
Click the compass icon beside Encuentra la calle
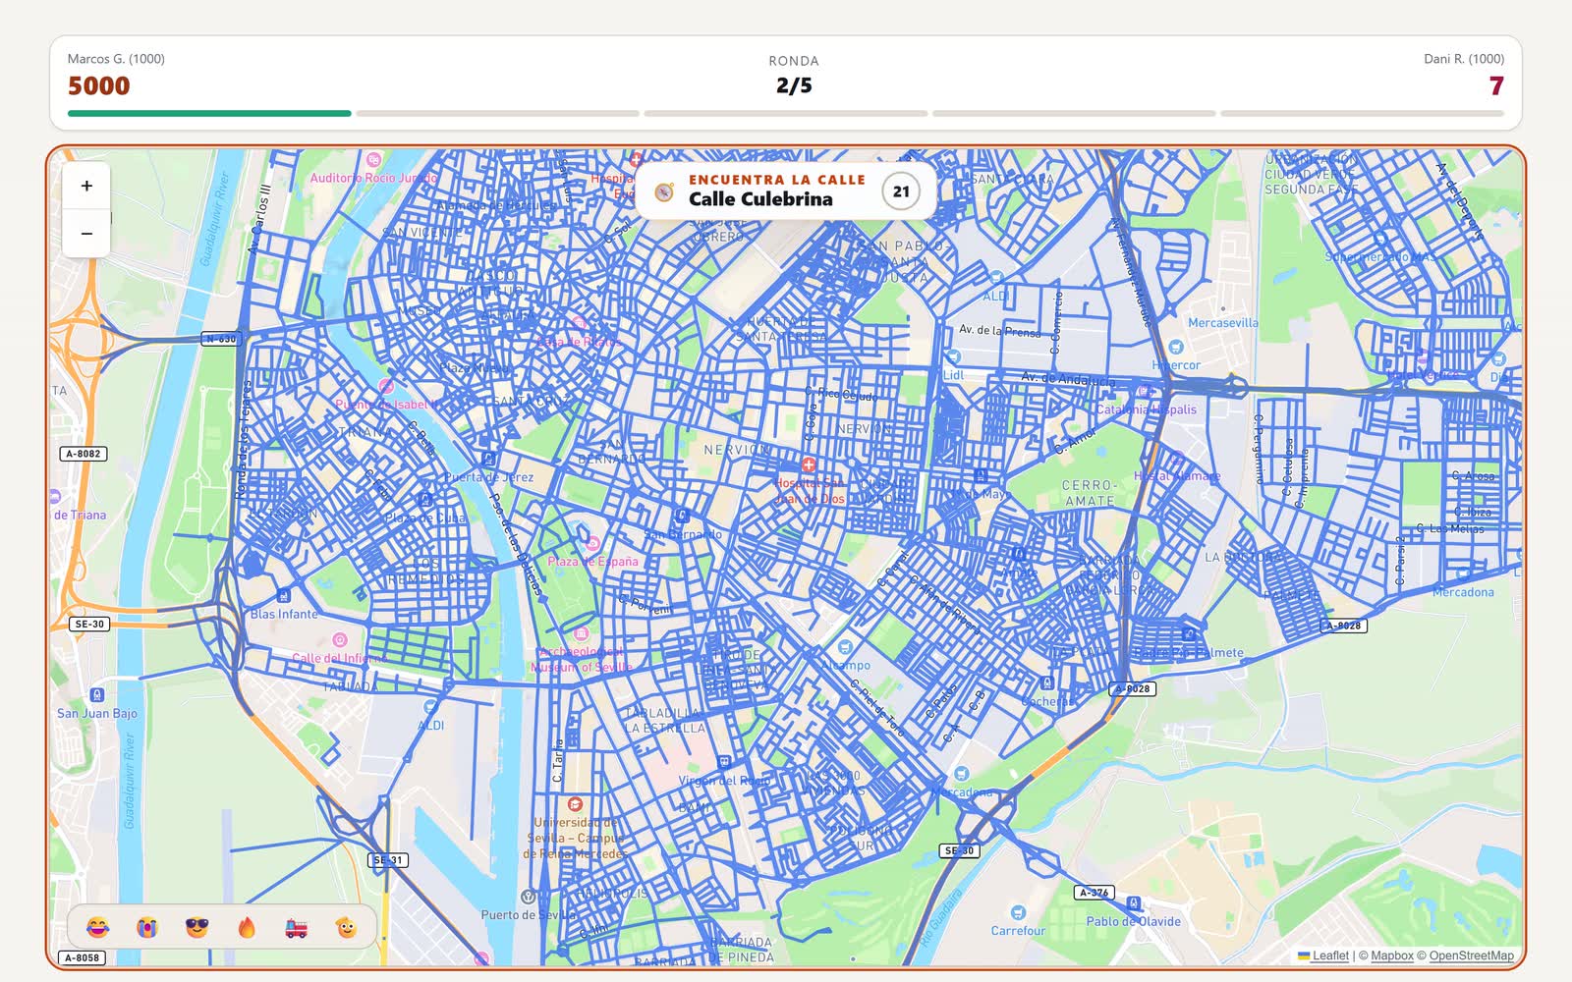point(664,191)
